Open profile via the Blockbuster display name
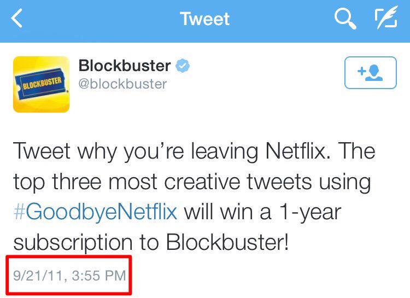 pos(125,65)
